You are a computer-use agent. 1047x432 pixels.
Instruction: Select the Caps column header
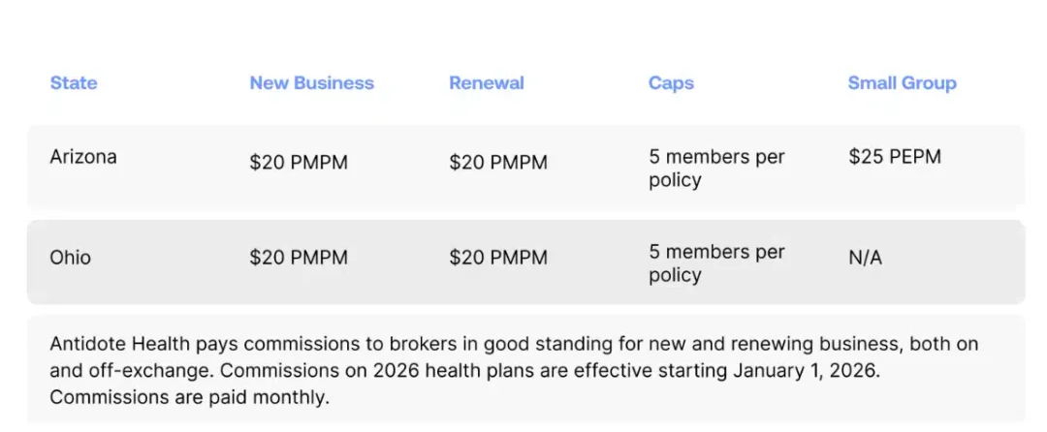point(671,83)
